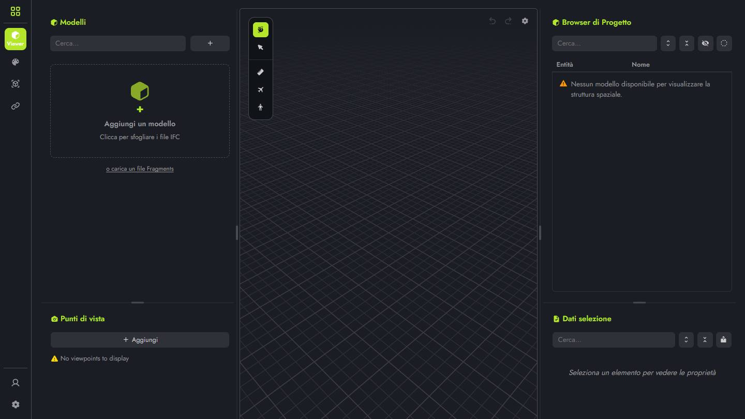This screenshot has height=419, width=745.
Task: Open the scan-cube sidebar section
Action: point(16,84)
